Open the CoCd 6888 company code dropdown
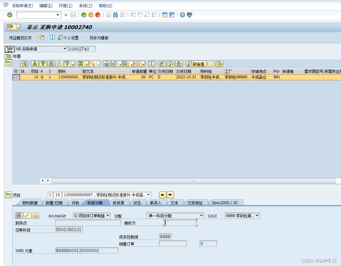The height and width of the screenshot is (266, 341). click(257, 216)
